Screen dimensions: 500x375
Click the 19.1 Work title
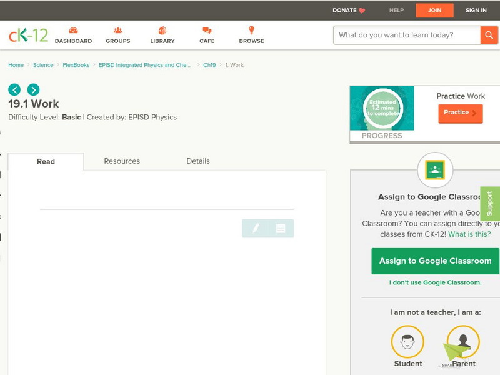coord(34,104)
